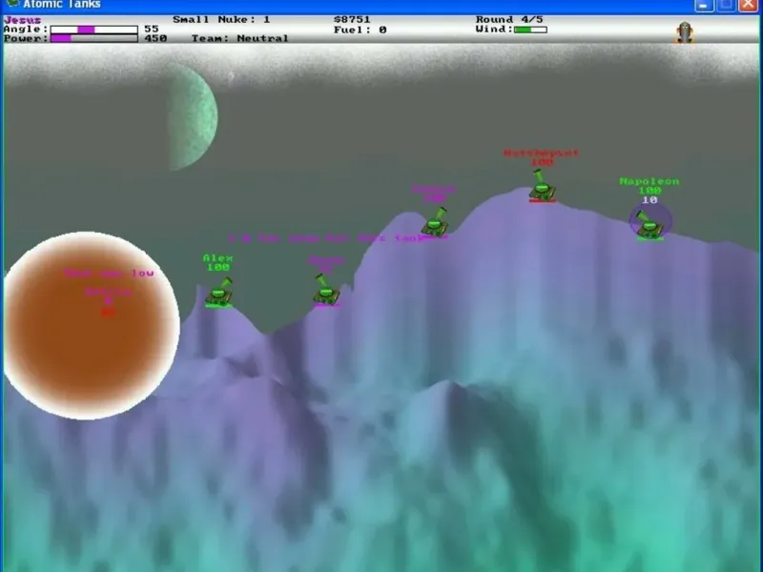The image size is (763, 572).
Task: Click the Wind indicator bar
Action: [530, 30]
